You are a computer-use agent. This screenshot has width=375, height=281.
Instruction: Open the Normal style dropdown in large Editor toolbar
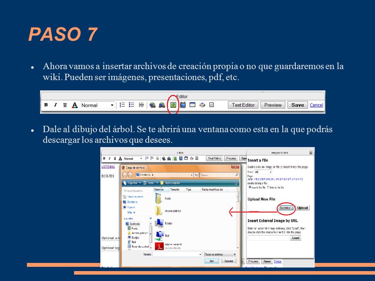point(97,105)
